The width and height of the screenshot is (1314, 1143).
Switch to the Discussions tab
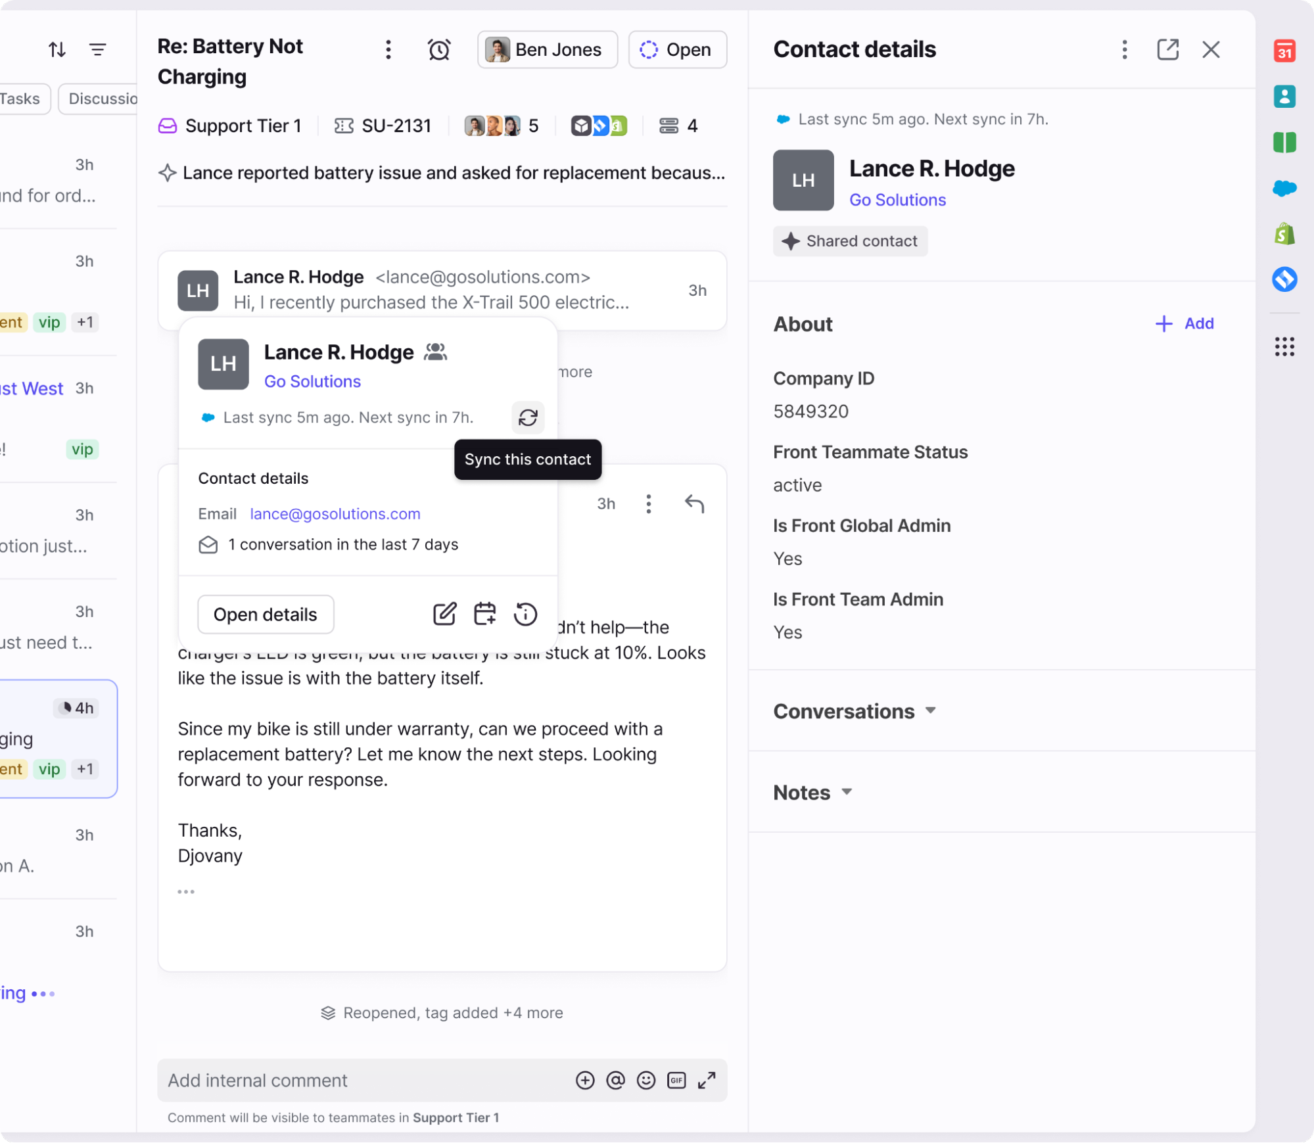(102, 99)
